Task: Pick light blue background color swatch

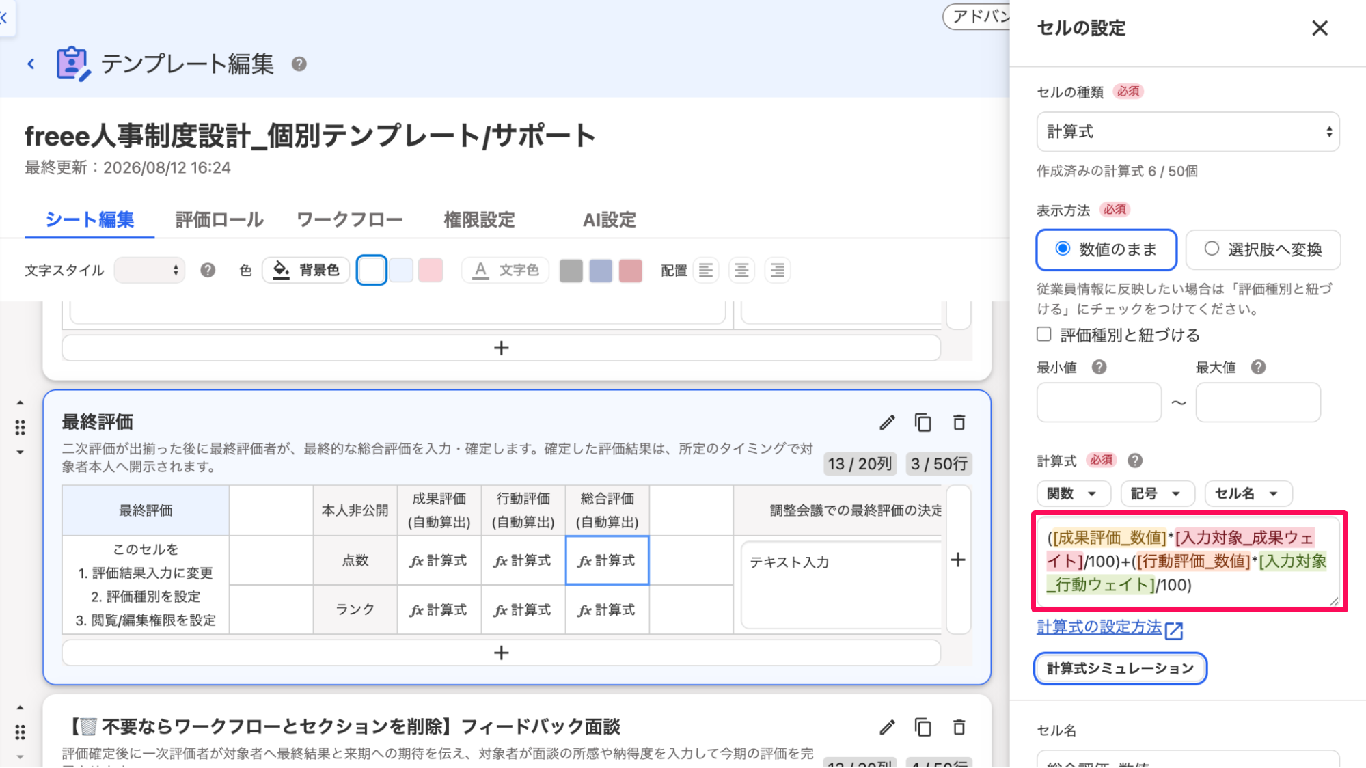Action: tap(401, 271)
